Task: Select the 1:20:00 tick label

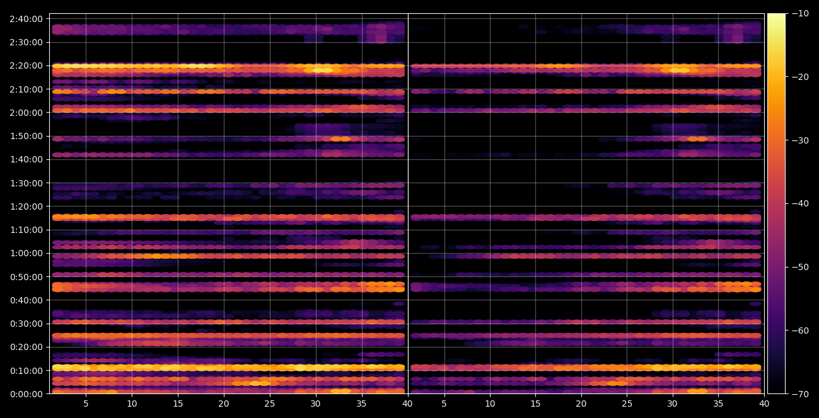Action: 26,206
